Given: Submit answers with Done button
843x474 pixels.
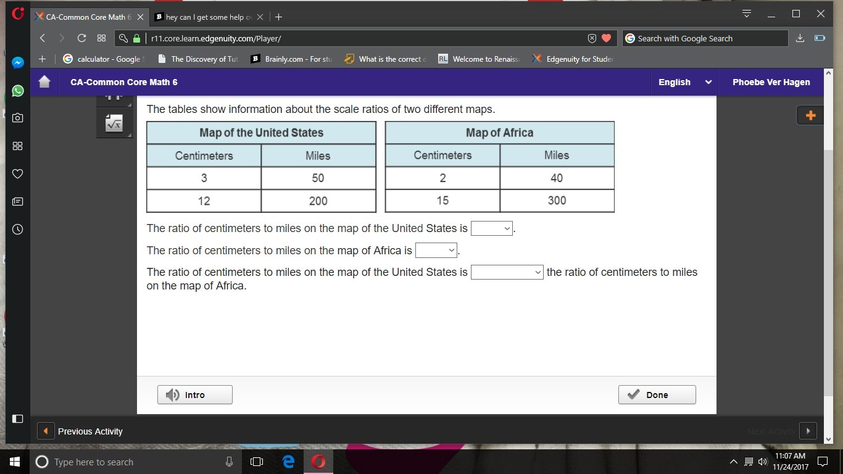Looking at the screenshot, I should click(657, 395).
